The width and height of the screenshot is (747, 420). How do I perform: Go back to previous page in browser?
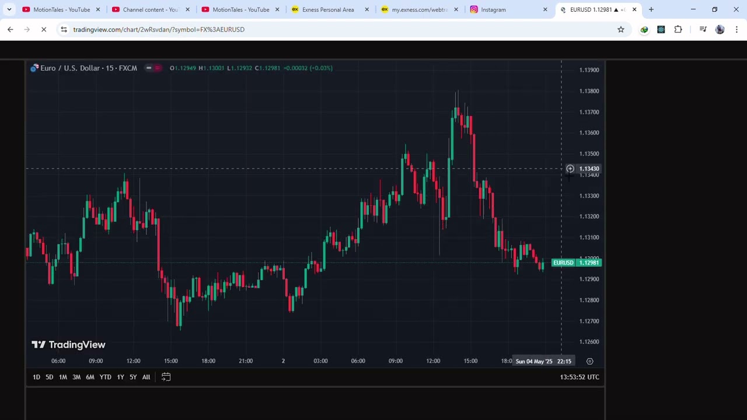click(11, 29)
